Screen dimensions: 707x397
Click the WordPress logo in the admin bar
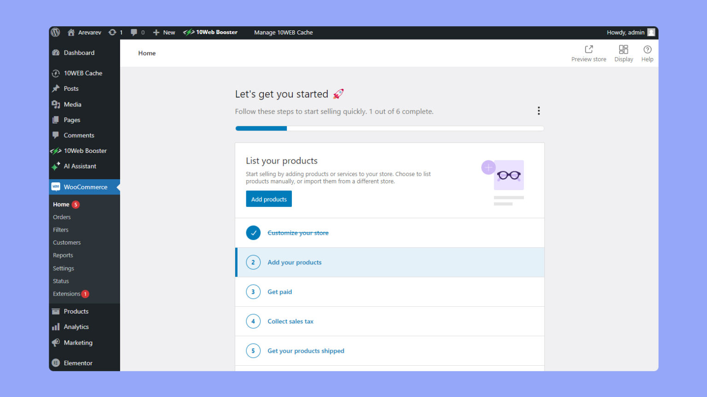[55, 32]
